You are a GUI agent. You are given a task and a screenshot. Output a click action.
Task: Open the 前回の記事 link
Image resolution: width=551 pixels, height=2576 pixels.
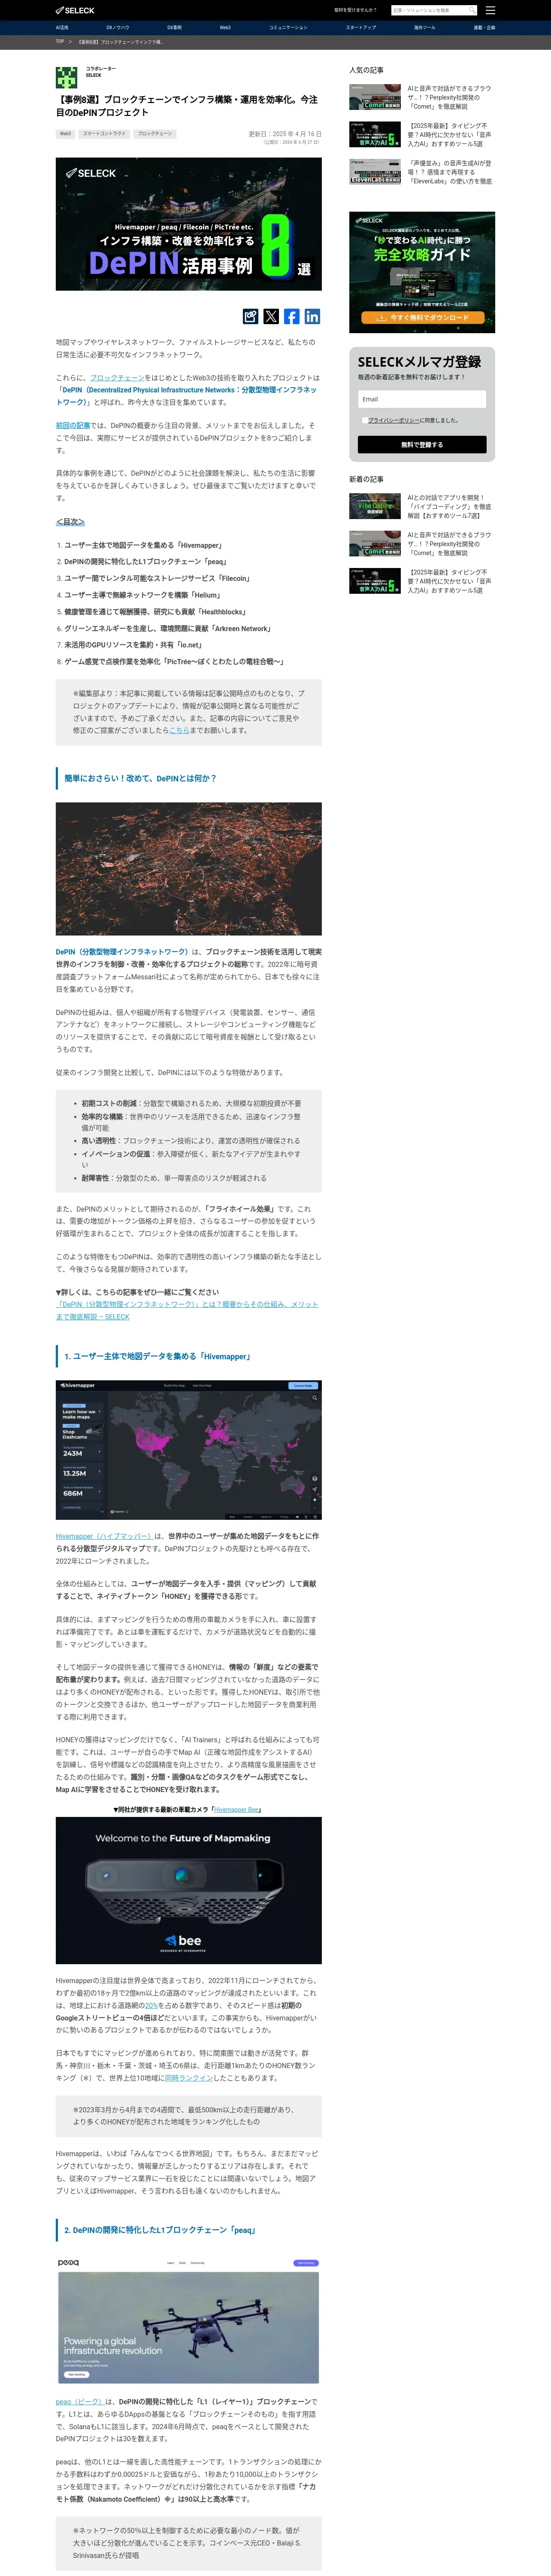tap(73, 426)
